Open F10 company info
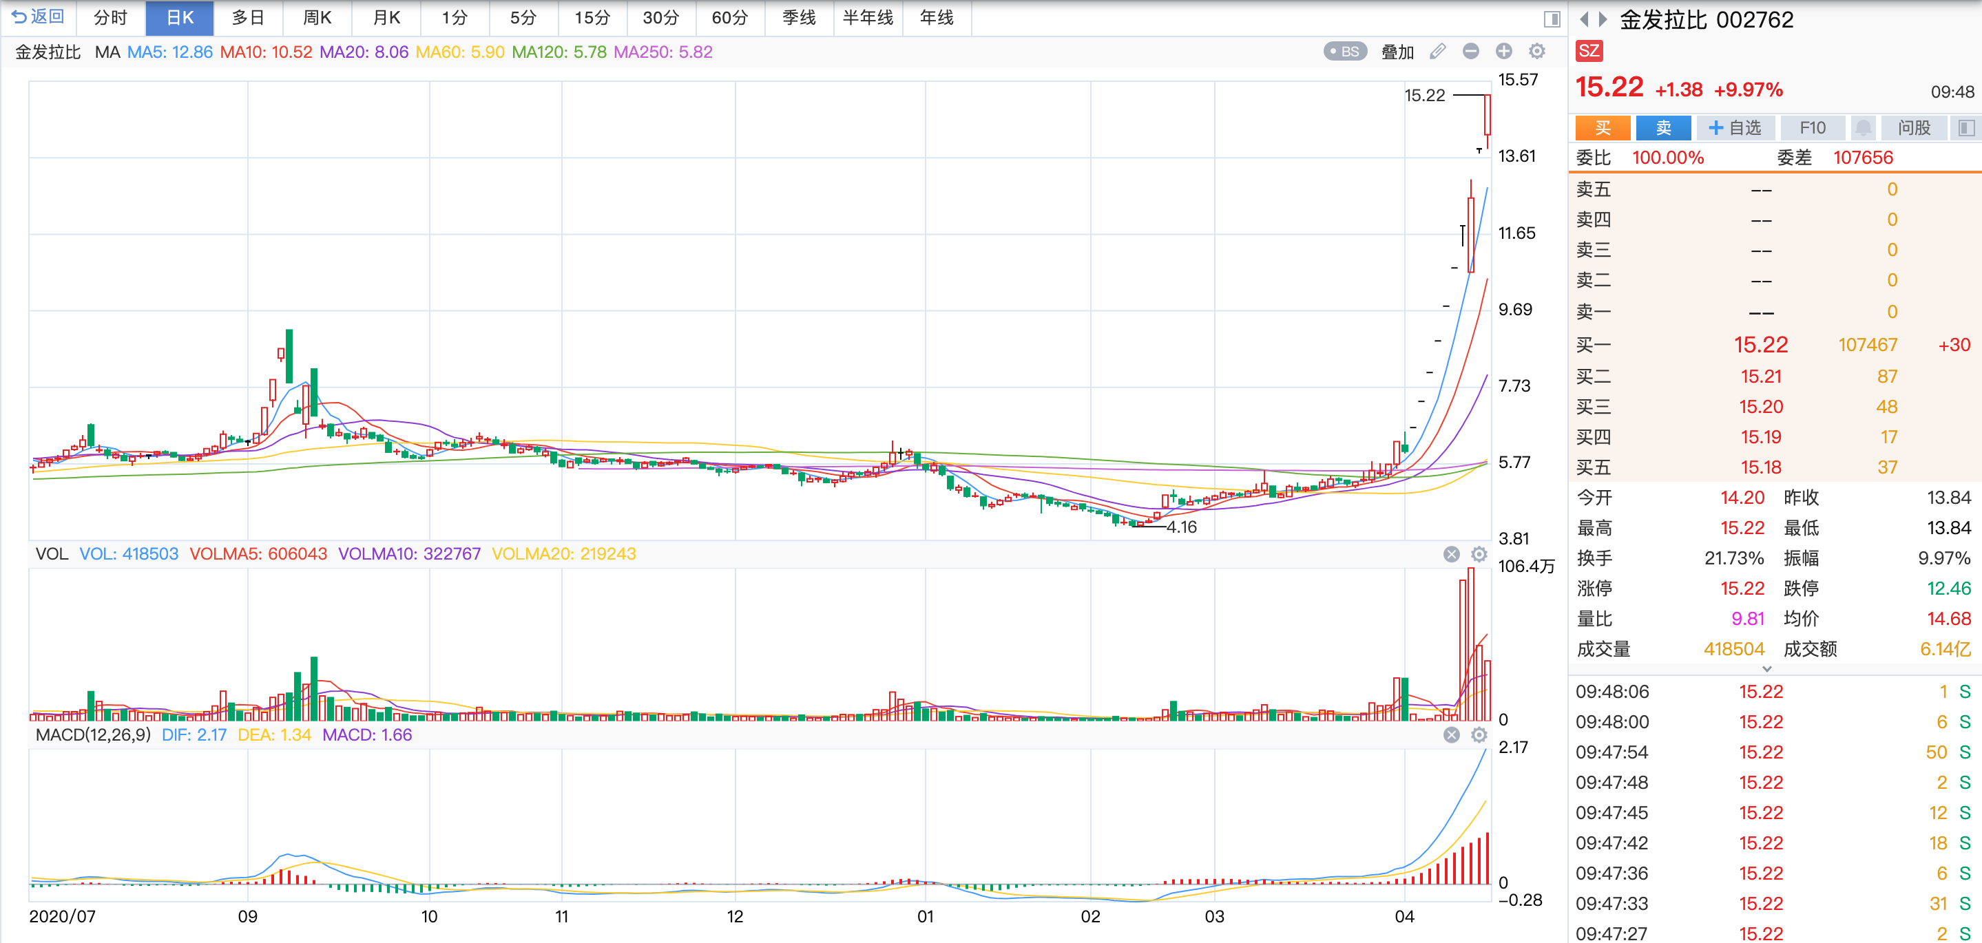Screen dimensions: 1982x943 coord(1812,127)
